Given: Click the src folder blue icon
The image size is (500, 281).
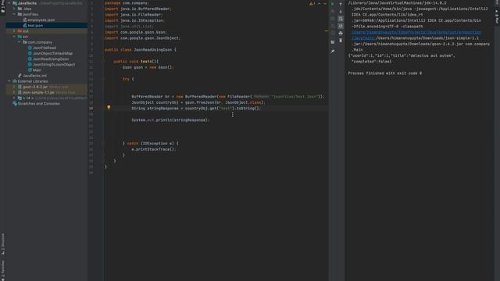Looking at the screenshot, I should (x=20, y=37).
